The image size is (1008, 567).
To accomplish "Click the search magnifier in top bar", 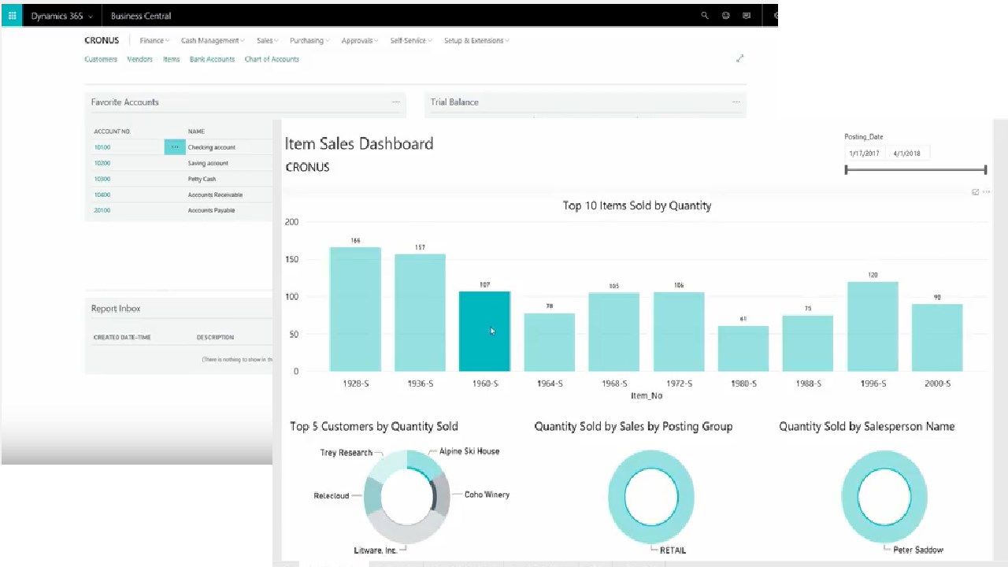I will point(705,16).
